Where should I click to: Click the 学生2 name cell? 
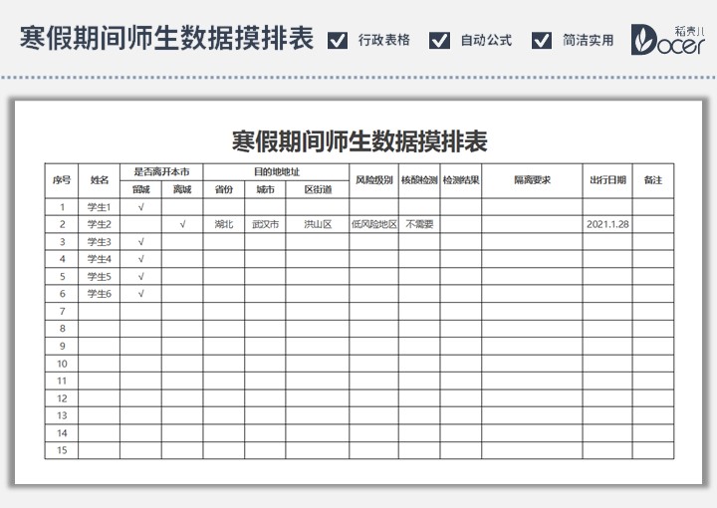point(100,224)
